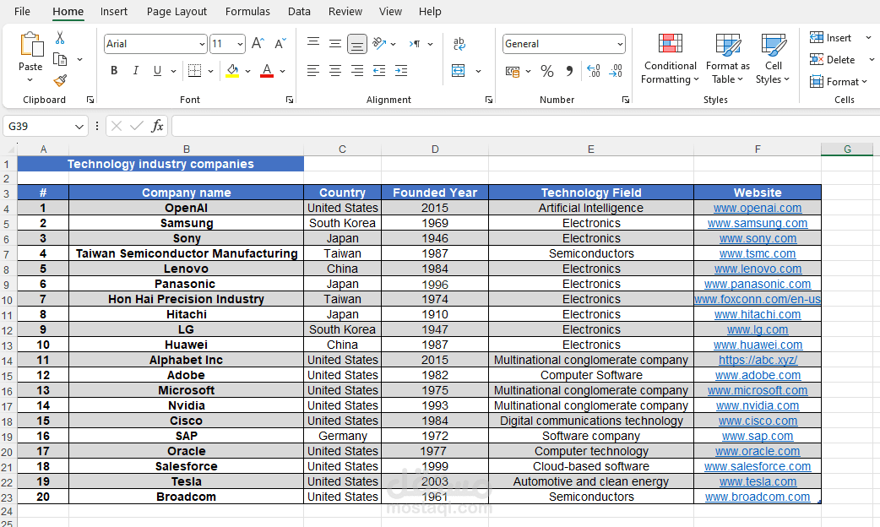The height and width of the screenshot is (527, 880).
Task: Open Alignment settings dialog launcher
Action: pyautogui.click(x=489, y=100)
